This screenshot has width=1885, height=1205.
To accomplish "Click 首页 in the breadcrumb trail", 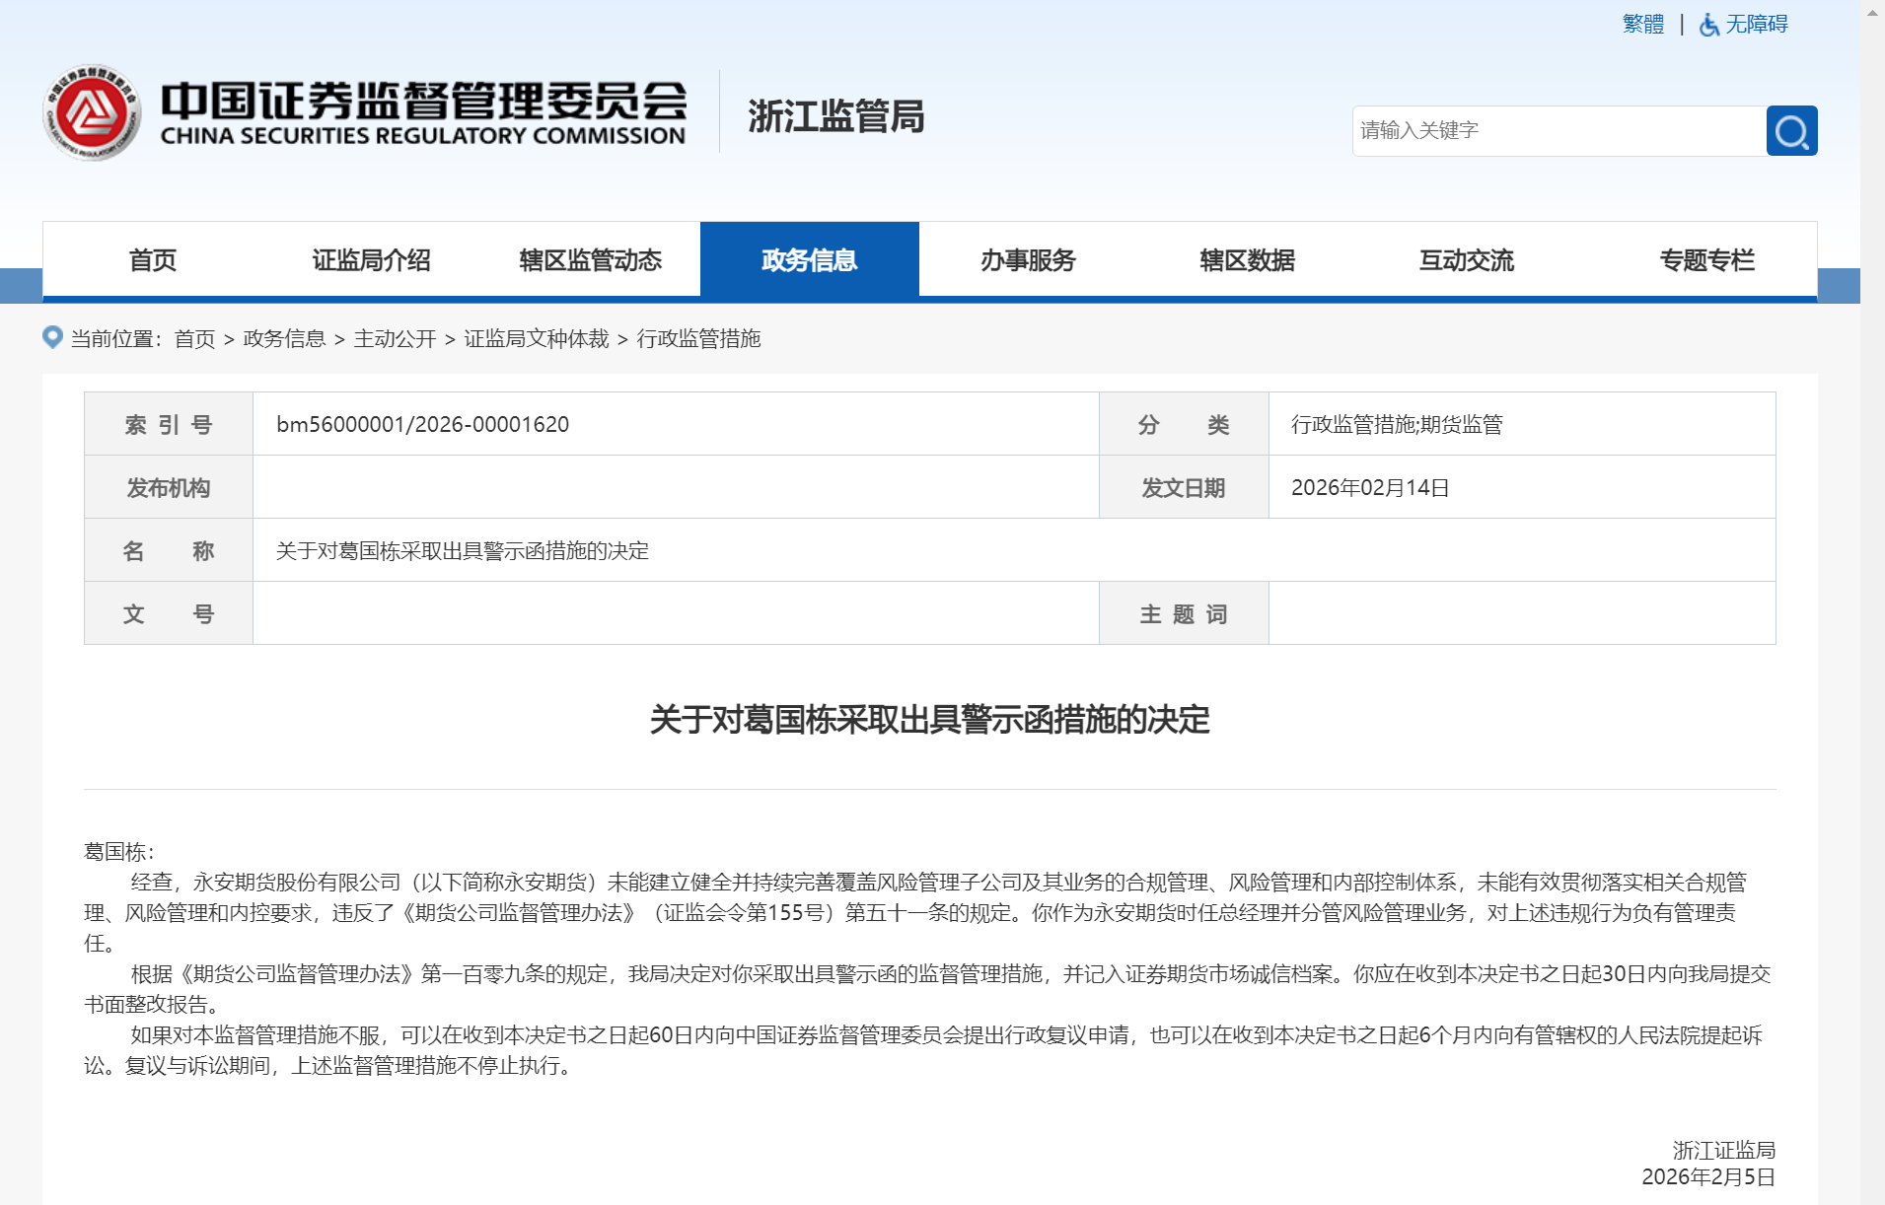I will coord(194,339).
